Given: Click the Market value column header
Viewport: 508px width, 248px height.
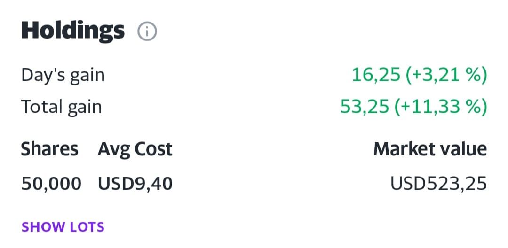Looking at the screenshot, I should 430,149.
